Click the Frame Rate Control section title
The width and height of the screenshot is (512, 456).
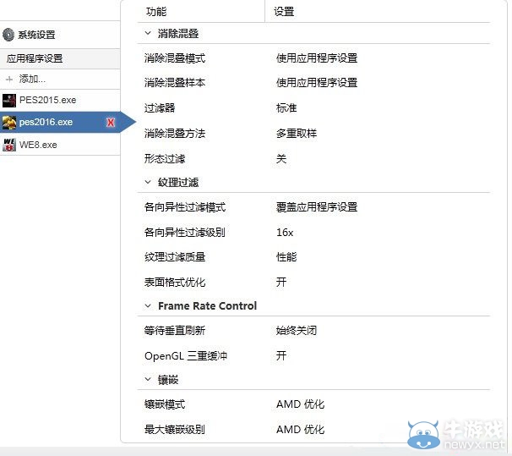point(207,306)
